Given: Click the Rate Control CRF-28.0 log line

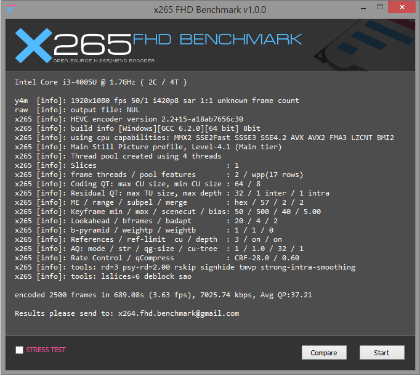Looking at the screenshot, I should coord(157,258).
